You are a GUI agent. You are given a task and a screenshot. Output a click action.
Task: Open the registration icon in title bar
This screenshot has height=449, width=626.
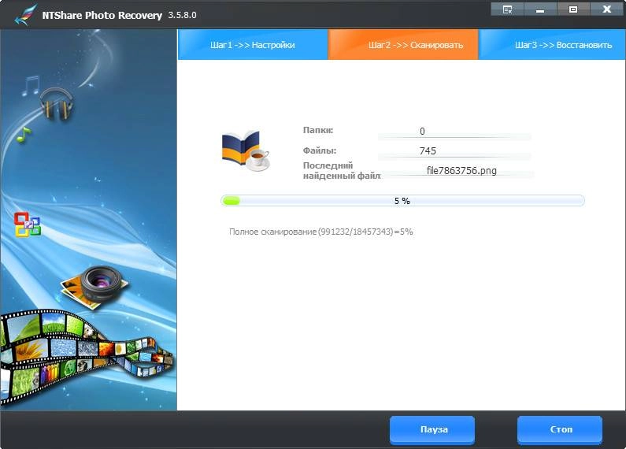[507, 9]
